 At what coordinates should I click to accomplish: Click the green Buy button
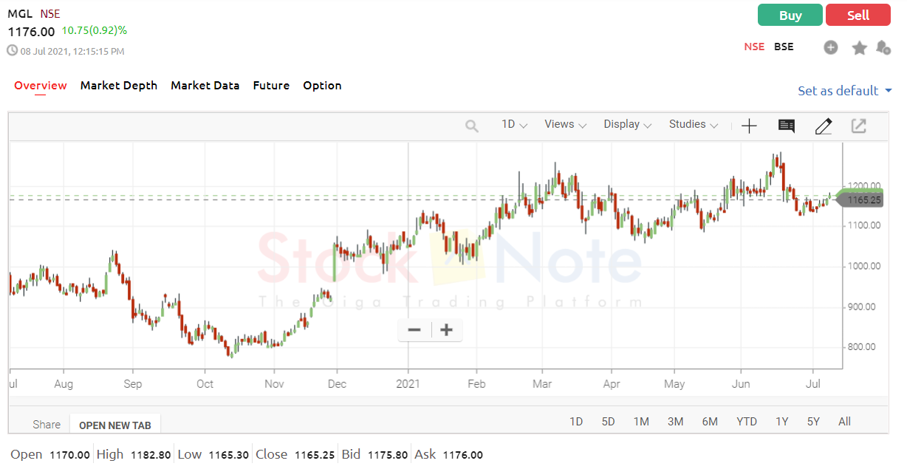click(790, 16)
